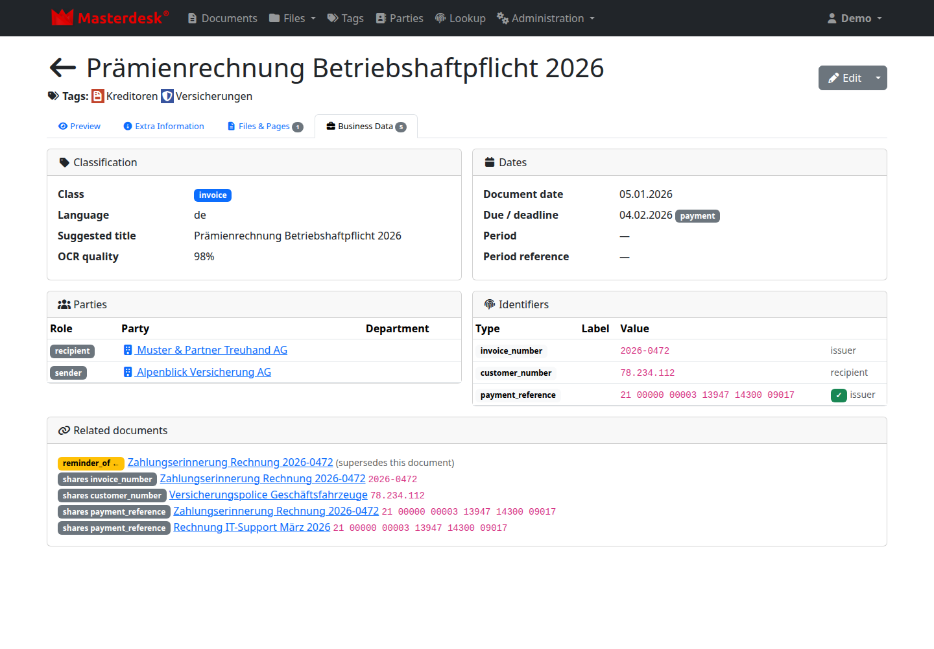Expand the Edit button dropdown caret
Viewport: 934px width, 649px height.
pyautogui.click(x=878, y=78)
